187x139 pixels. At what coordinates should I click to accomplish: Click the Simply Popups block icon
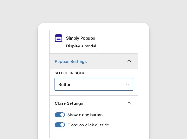59,38
